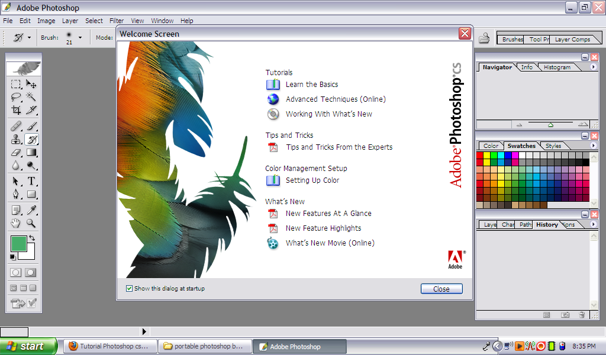Image resolution: width=606 pixels, height=355 pixels.
Task: Switch to the Histogram tab
Action: coord(557,67)
